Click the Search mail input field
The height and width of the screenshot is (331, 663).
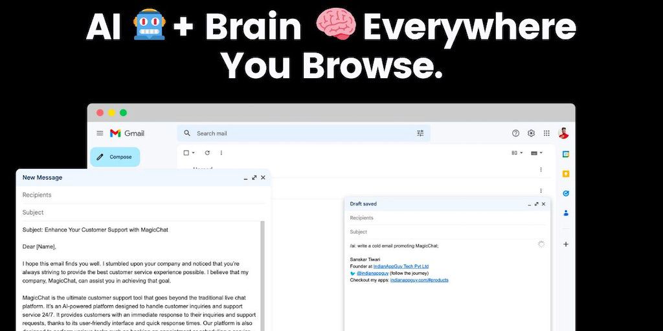(x=304, y=133)
